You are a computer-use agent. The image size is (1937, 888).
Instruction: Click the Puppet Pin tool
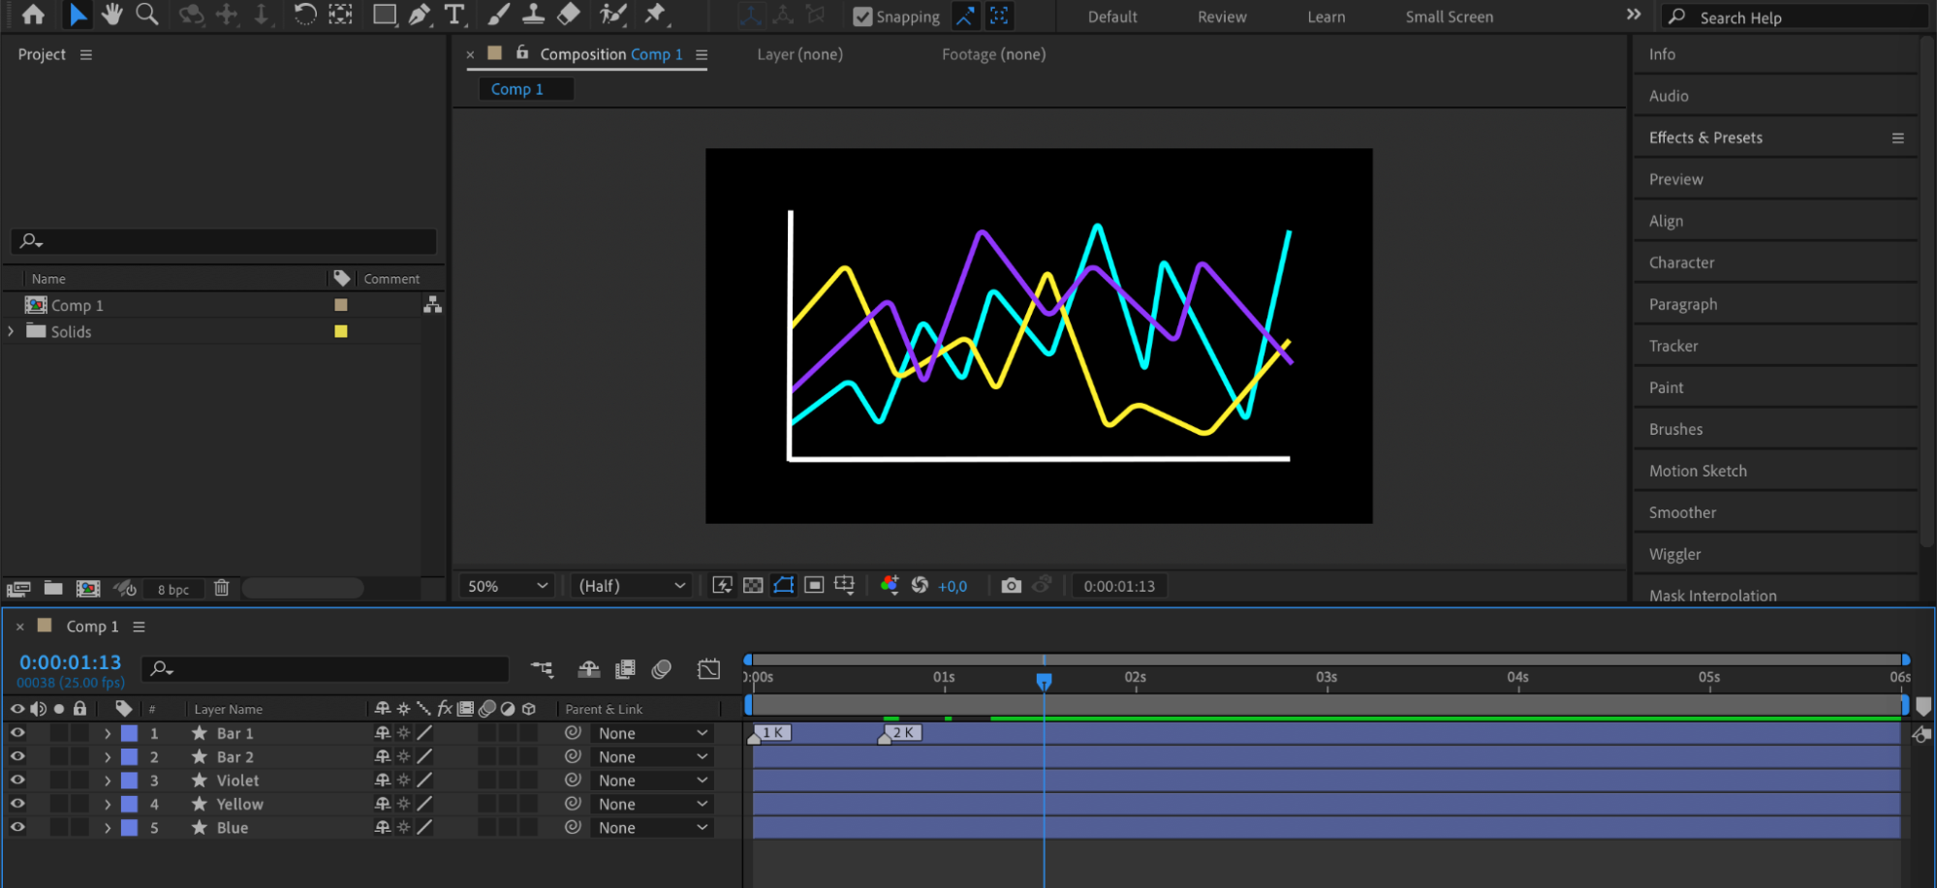point(656,15)
